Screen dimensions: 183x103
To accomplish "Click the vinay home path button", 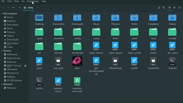I will point(29,8).
